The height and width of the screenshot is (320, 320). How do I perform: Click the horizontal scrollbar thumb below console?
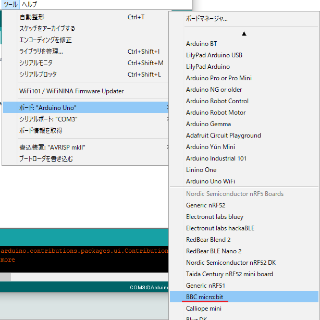point(5,277)
